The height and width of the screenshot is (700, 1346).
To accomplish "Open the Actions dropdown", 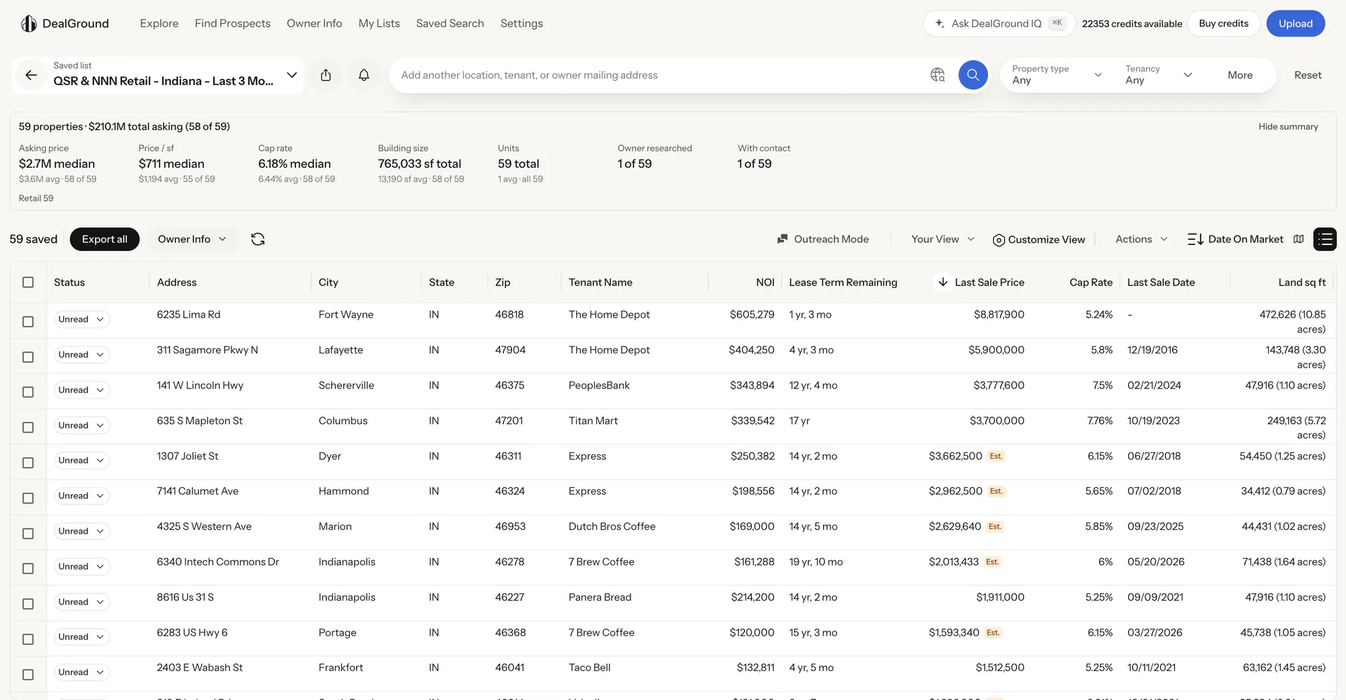I will (x=1141, y=239).
